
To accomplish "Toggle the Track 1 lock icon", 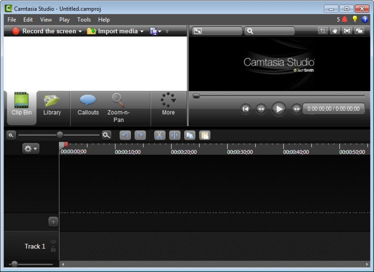I will tap(53, 249).
